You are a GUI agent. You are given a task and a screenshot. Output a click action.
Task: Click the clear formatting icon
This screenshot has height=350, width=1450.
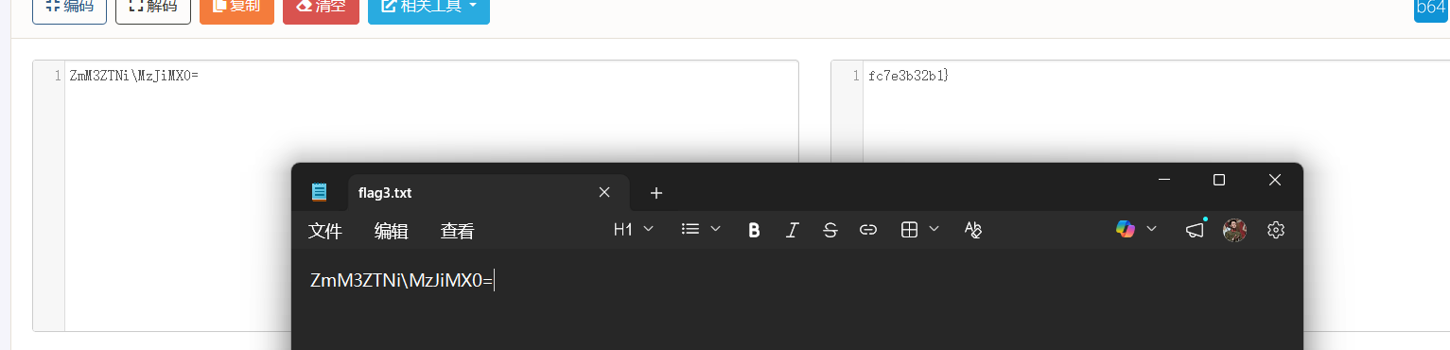[x=972, y=230]
